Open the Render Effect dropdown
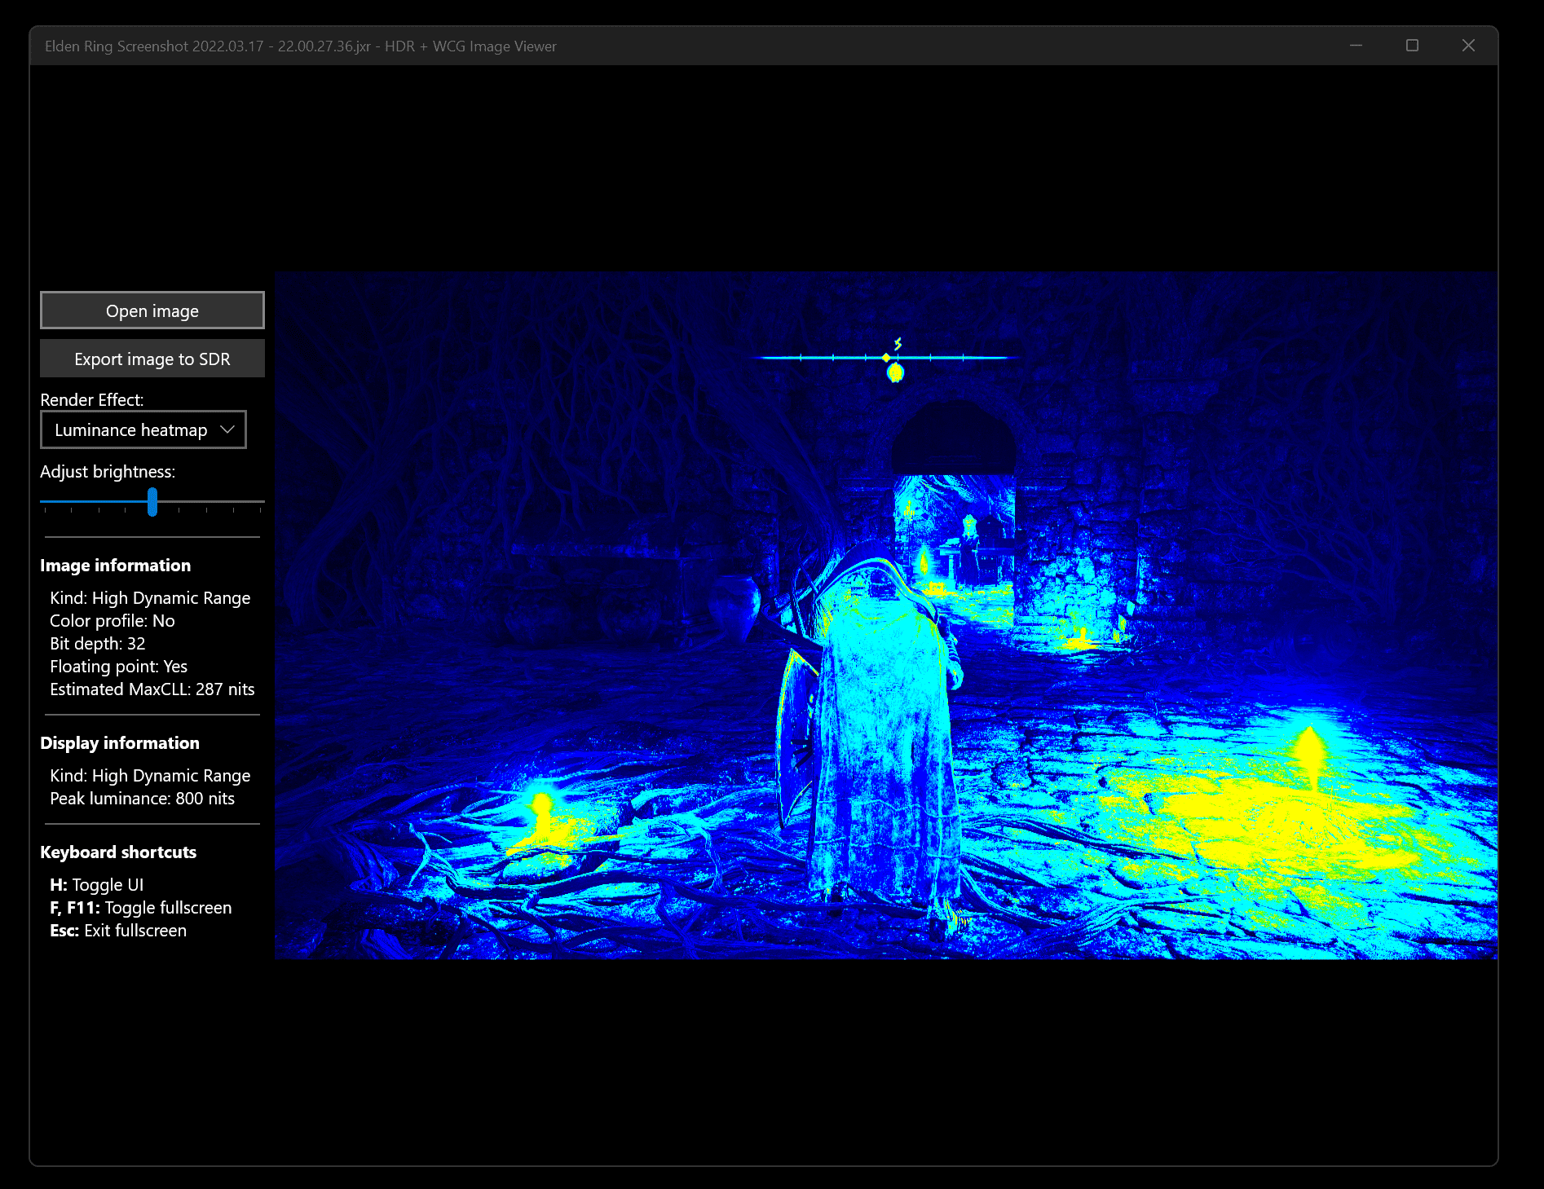The width and height of the screenshot is (1544, 1189). point(143,429)
